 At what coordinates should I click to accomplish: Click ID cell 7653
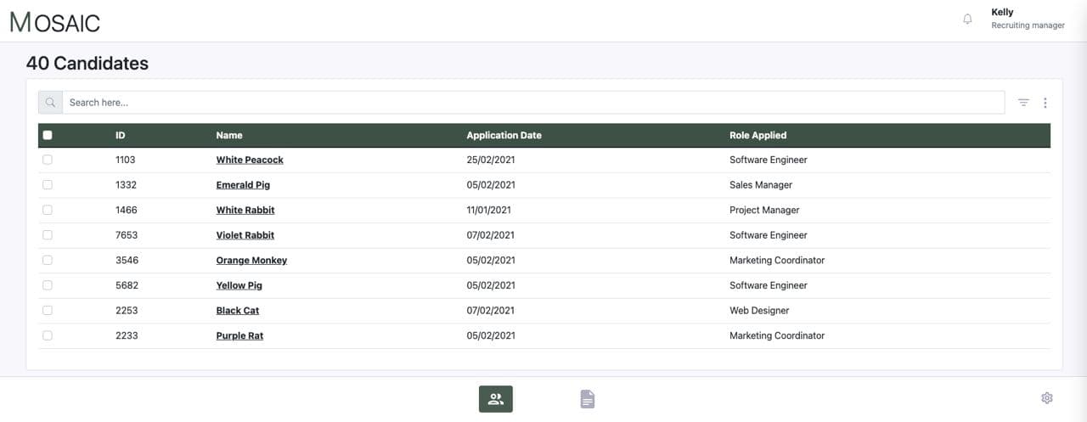pos(126,235)
